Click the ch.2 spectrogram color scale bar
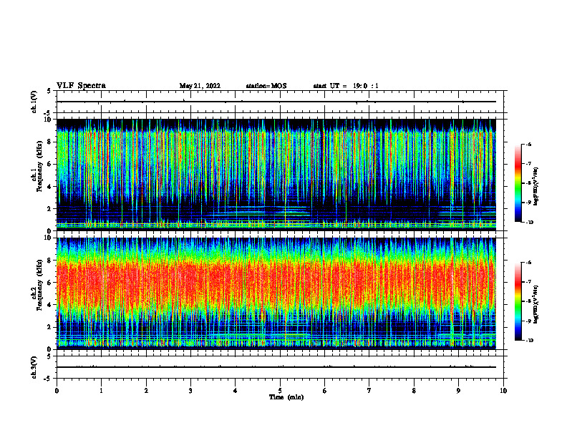Image resolution: width=567 pixels, height=438 pixels. point(518,301)
